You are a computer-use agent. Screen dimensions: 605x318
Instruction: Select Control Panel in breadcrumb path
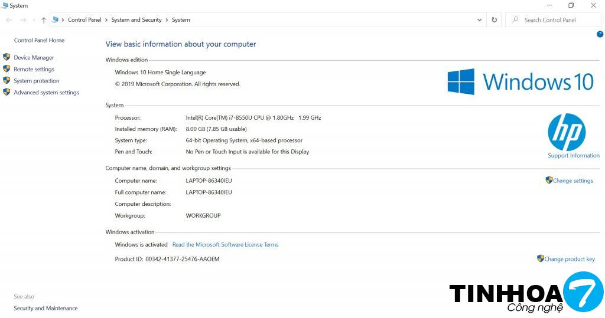[84, 20]
